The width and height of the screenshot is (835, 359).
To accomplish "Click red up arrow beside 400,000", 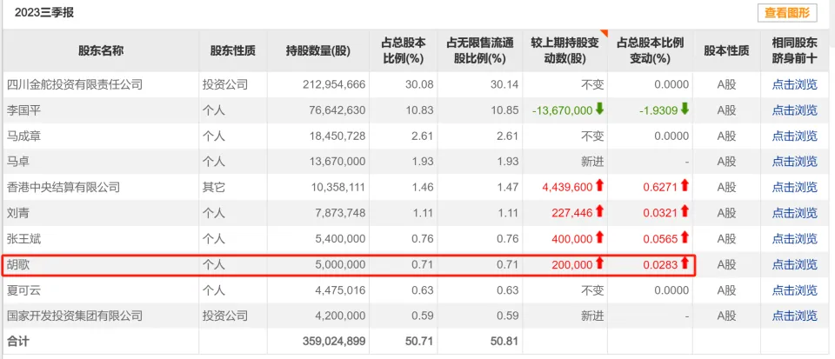I will click(x=599, y=238).
